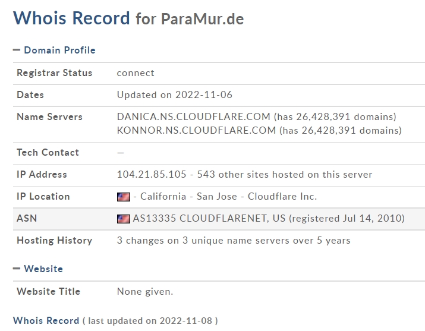Click the IP Location label
Viewport: 425px width, 331px height.
click(43, 196)
